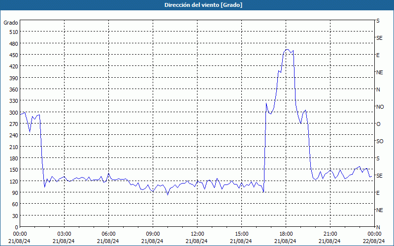Viewport: 394px width, 246px height.
Task: Select the NO compass label
Action: (380, 107)
